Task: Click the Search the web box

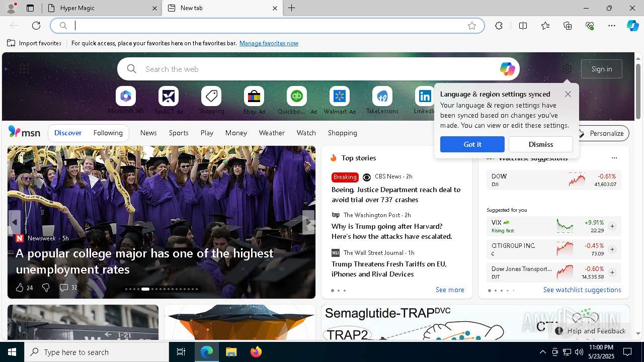Action: [318, 69]
